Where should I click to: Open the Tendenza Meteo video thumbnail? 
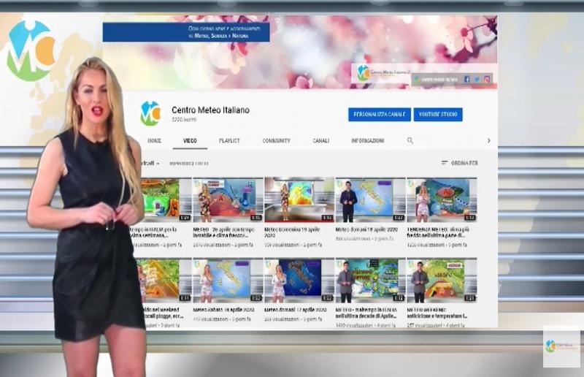click(x=442, y=200)
